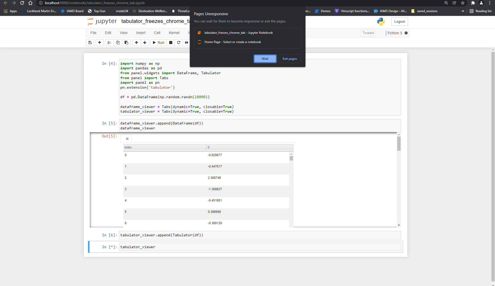Insert a new cell with the plus icon
The height and width of the screenshot is (286, 495).
(99, 43)
